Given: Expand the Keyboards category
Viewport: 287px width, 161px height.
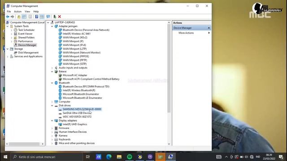Looking at the screenshot, I should [52, 140].
